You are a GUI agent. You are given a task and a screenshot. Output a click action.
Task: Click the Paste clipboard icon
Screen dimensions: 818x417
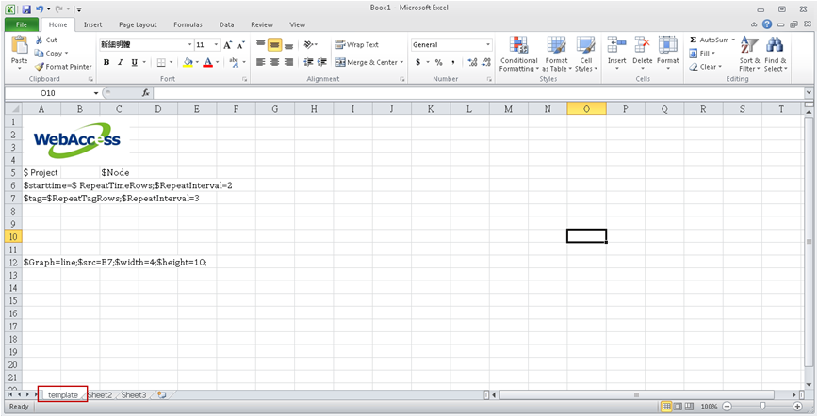pyautogui.click(x=20, y=46)
